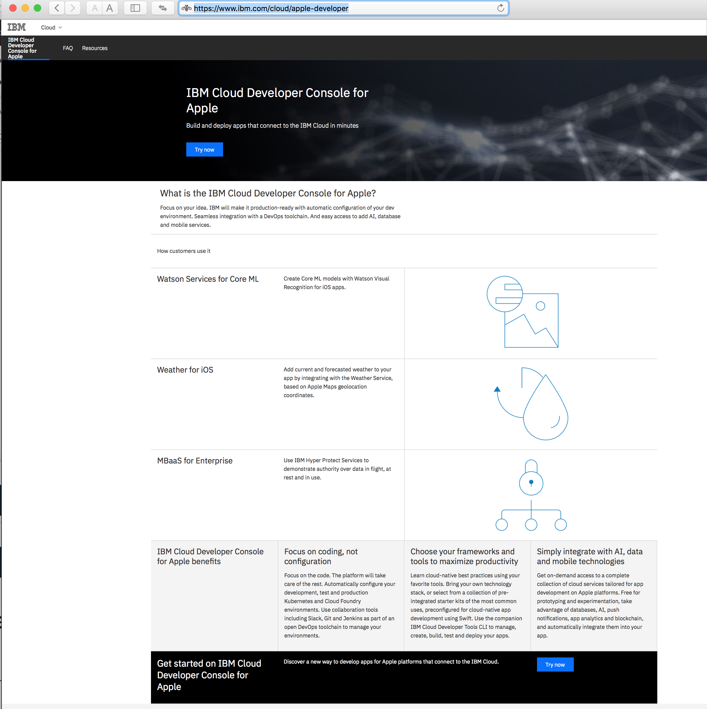Go back using the browser back arrow
This screenshot has width=707, height=709.
coord(57,8)
